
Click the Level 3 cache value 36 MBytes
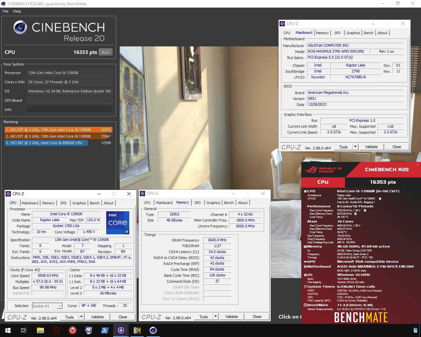tap(108, 294)
